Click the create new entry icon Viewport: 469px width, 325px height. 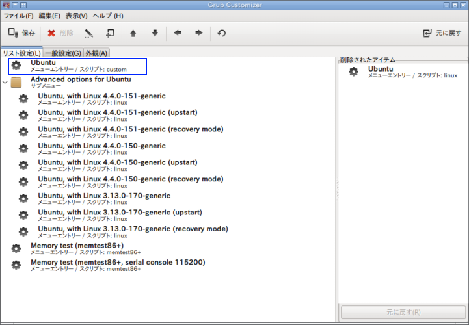coord(110,33)
